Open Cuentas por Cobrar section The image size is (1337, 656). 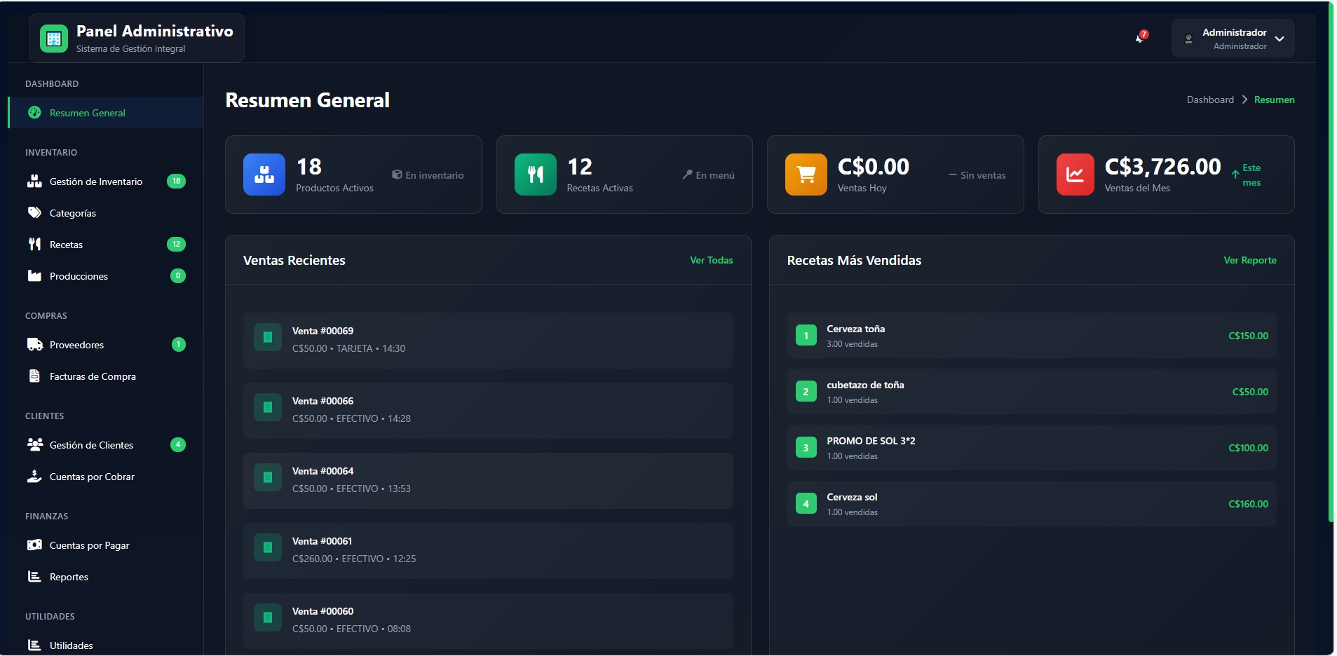(x=92, y=477)
